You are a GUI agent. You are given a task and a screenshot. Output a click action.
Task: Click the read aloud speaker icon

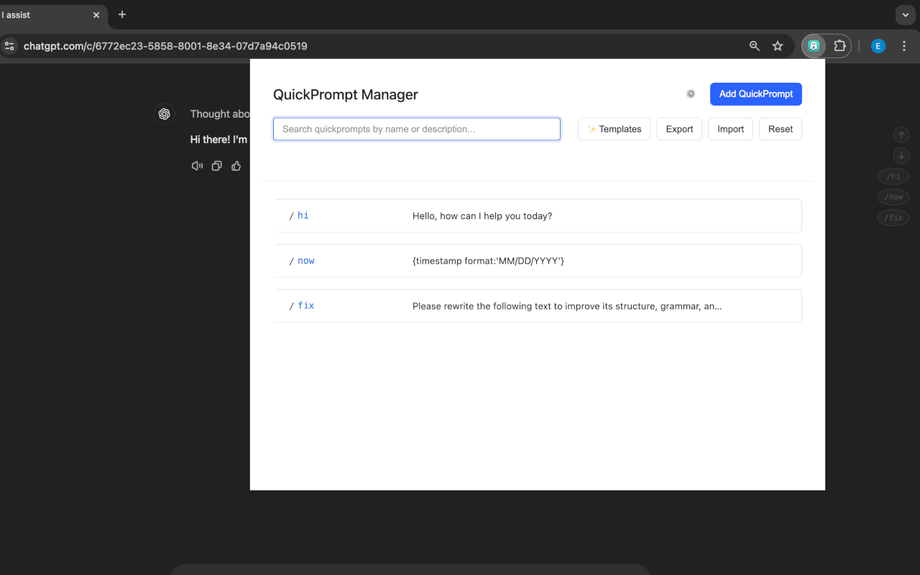point(197,166)
